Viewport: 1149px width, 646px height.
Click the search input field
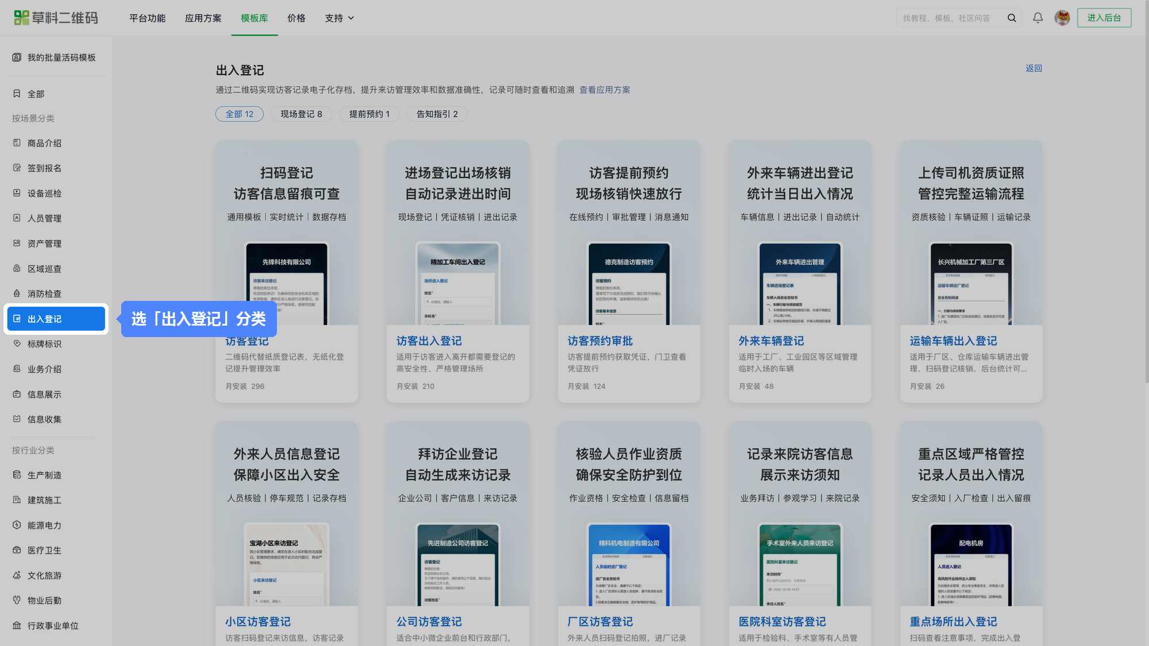pos(951,18)
